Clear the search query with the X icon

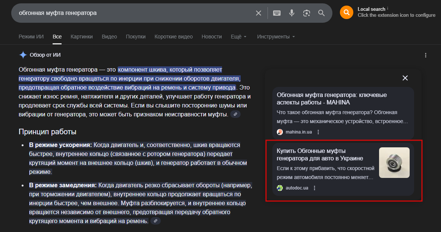(259, 13)
